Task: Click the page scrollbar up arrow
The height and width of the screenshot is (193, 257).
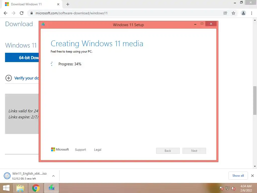Action: click(255, 20)
